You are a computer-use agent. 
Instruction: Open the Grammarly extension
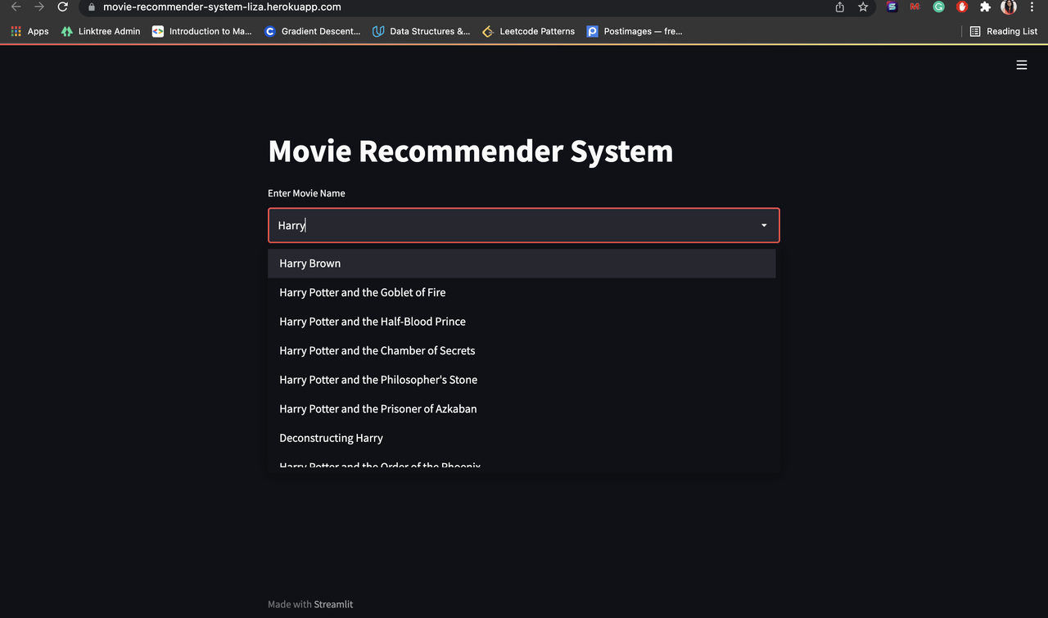click(938, 7)
